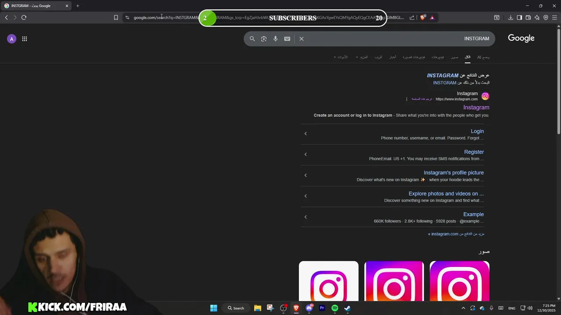Open a new browser tab with plus
Viewport: 561px width, 315px height.
tap(78, 6)
